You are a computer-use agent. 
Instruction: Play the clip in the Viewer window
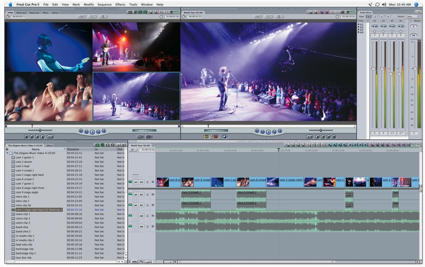(92, 132)
